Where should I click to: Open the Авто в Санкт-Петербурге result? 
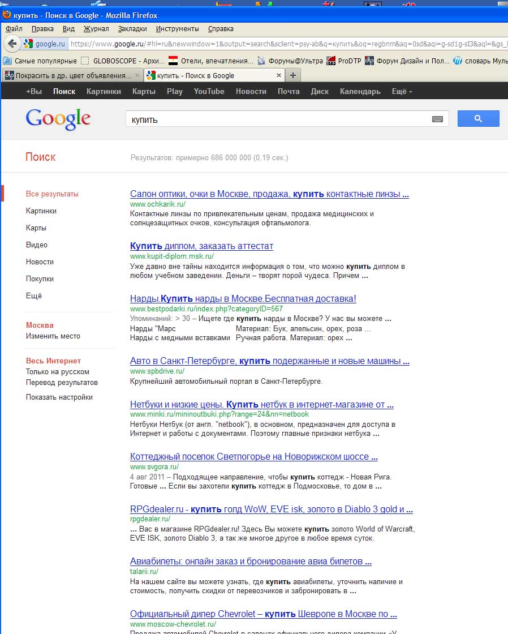(270, 361)
